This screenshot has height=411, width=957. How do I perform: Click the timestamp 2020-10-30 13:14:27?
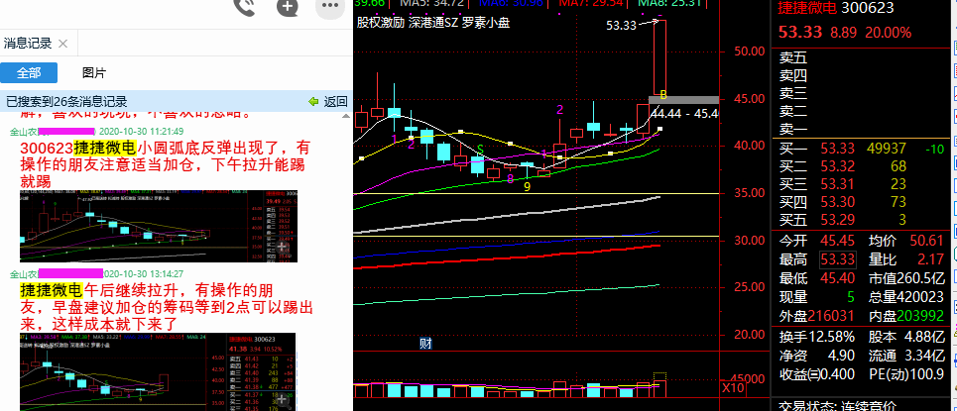point(145,273)
